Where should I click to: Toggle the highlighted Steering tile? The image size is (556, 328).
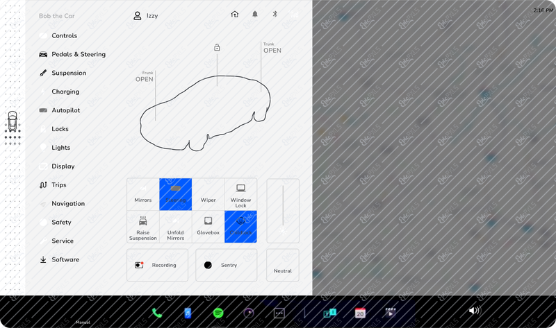(176, 194)
